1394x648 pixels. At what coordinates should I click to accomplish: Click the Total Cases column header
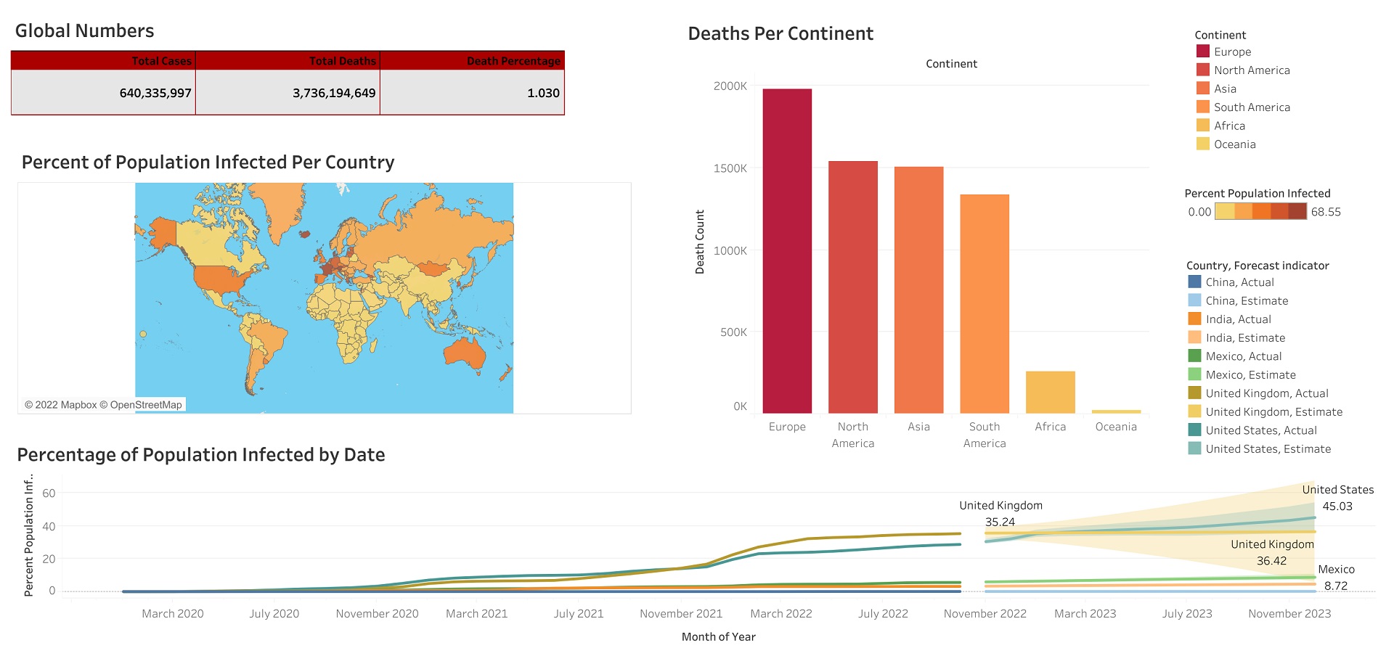[161, 61]
